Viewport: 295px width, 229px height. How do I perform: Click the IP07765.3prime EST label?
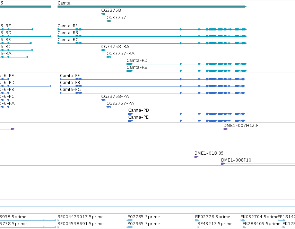[143, 217]
